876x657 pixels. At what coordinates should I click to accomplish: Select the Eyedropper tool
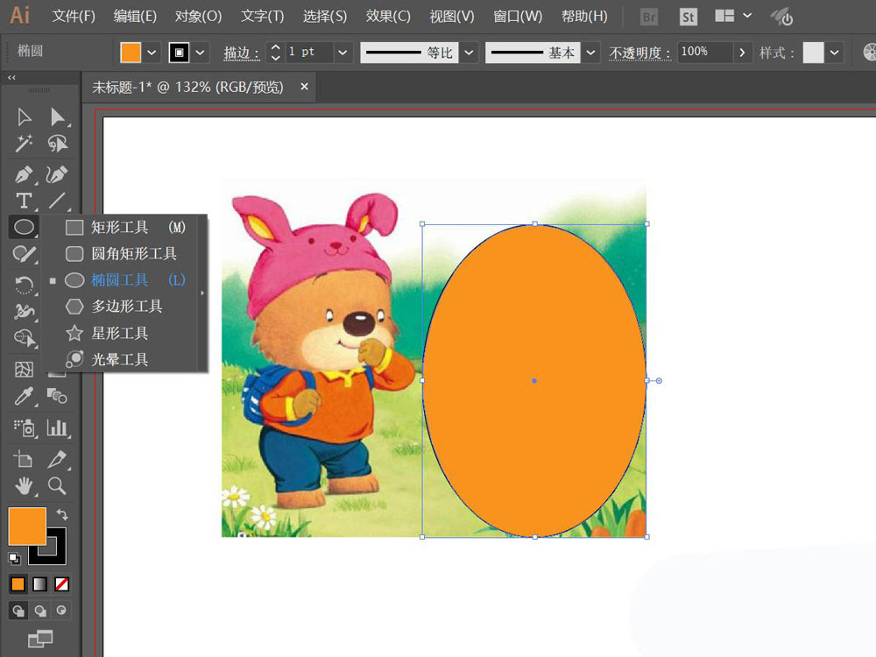[24, 396]
